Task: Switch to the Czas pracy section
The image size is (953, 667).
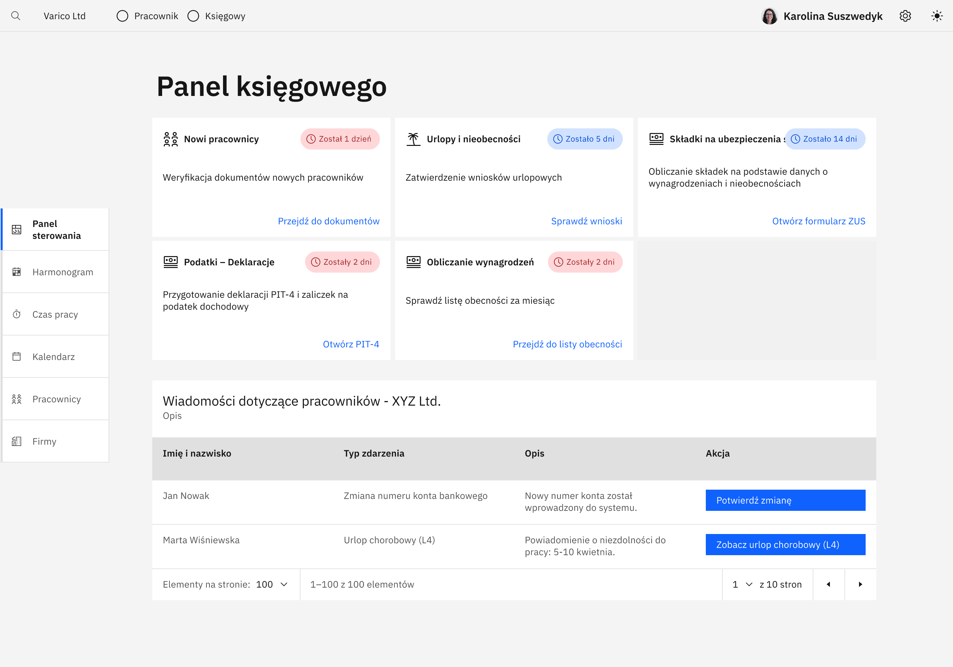Action: (55, 314)
